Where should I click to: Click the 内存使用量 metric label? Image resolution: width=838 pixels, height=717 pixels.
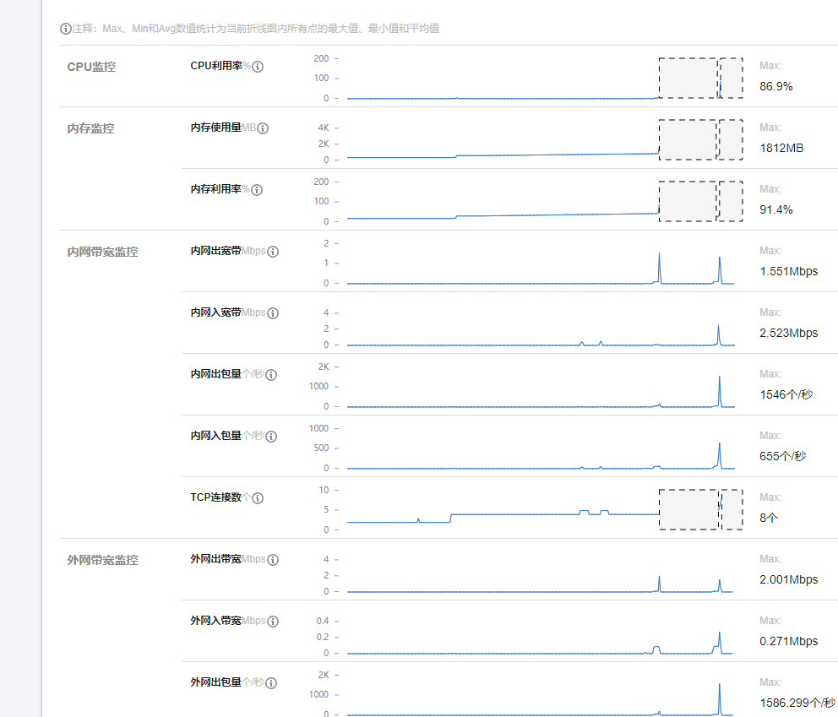(x=216, y=128)
